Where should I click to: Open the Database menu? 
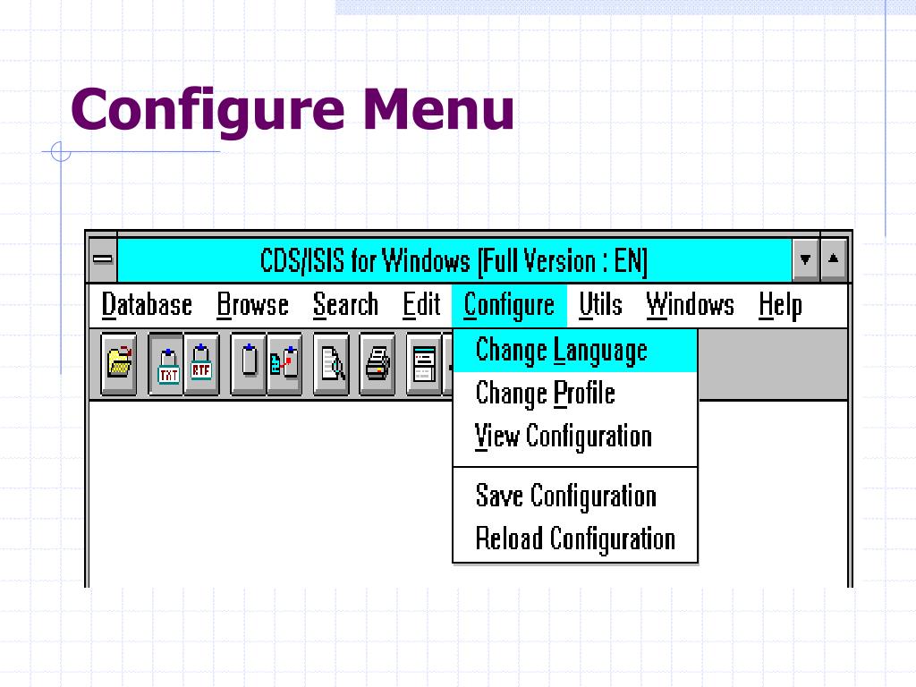(x=147, y=305)
